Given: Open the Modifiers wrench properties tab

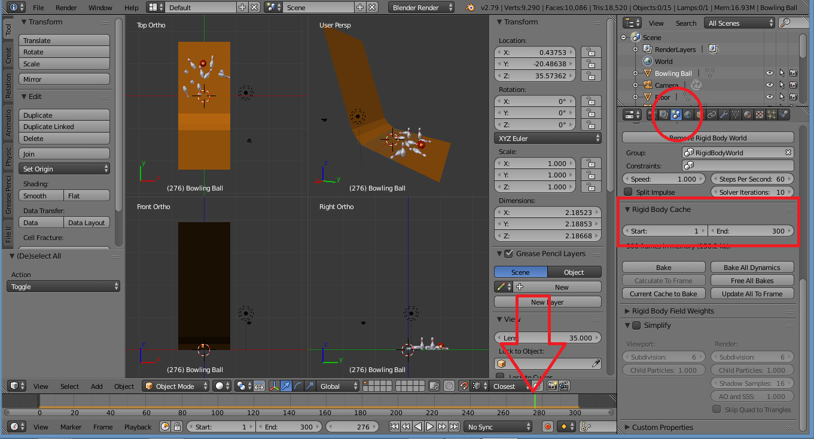Looking at the screenshot, I should click(724, 115).
